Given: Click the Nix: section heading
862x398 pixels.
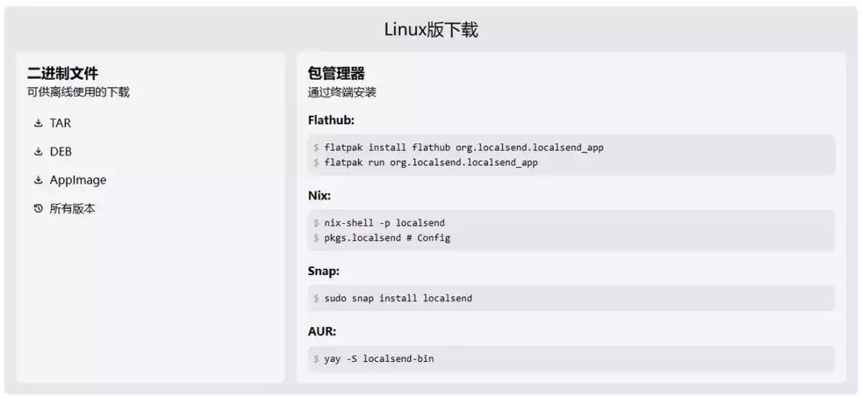Looking at the screenshot, I should pyautogui.click(x=319, y=195).
